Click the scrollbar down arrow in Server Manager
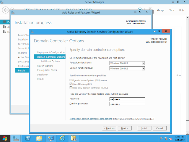The width and height of the screenshot is (189, 142). pos(187,133)
